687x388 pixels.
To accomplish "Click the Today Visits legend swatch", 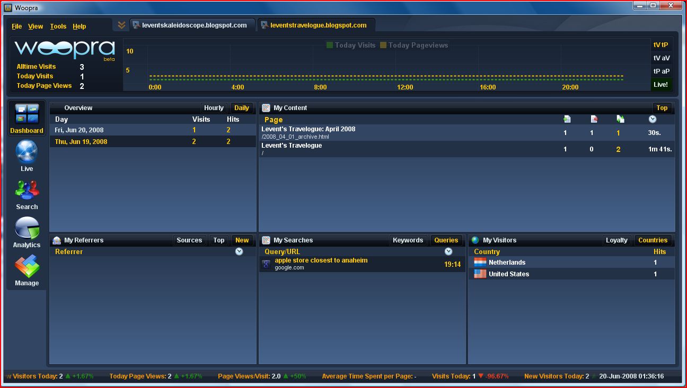I will click(330, 45).
